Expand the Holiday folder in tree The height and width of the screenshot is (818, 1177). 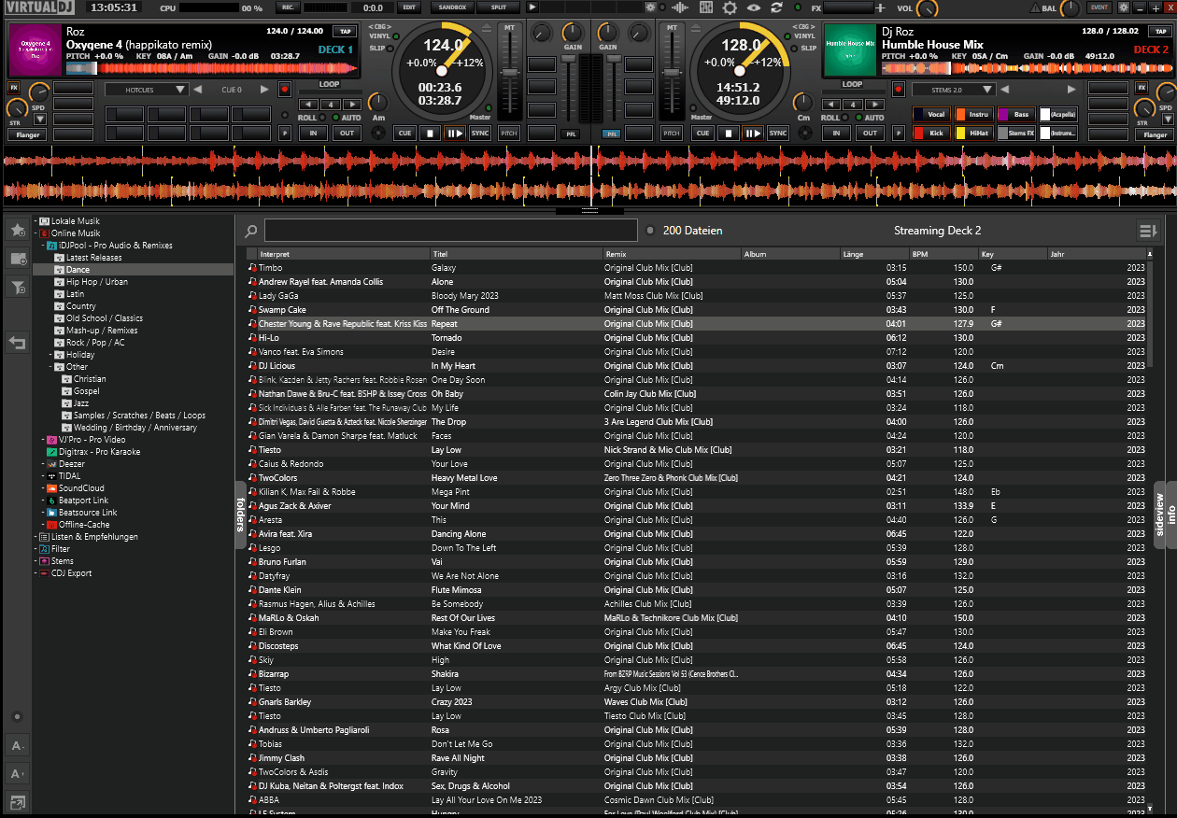(50, 355)
